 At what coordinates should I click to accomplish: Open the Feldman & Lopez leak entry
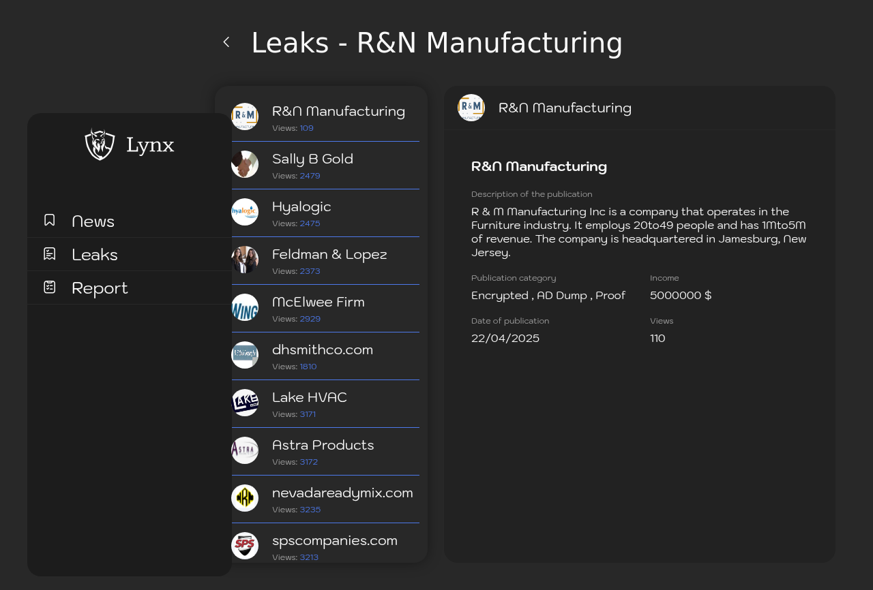[x=325, y=261]
